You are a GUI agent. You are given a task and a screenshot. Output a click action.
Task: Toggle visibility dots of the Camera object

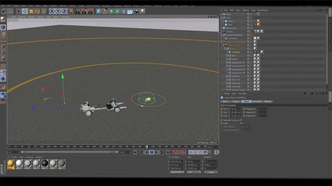pos(251,32)
